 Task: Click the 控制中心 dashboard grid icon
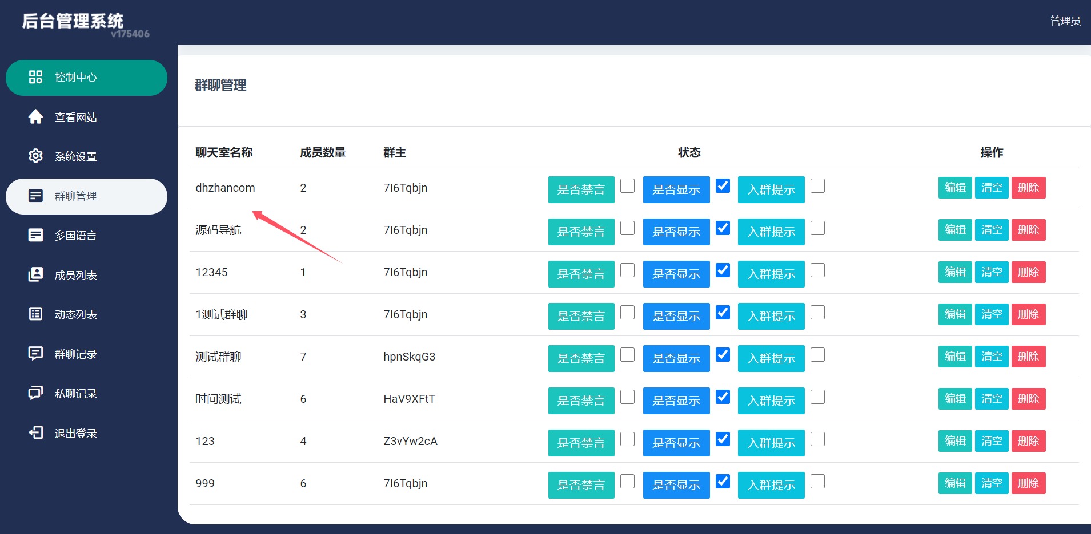(35, 77)
